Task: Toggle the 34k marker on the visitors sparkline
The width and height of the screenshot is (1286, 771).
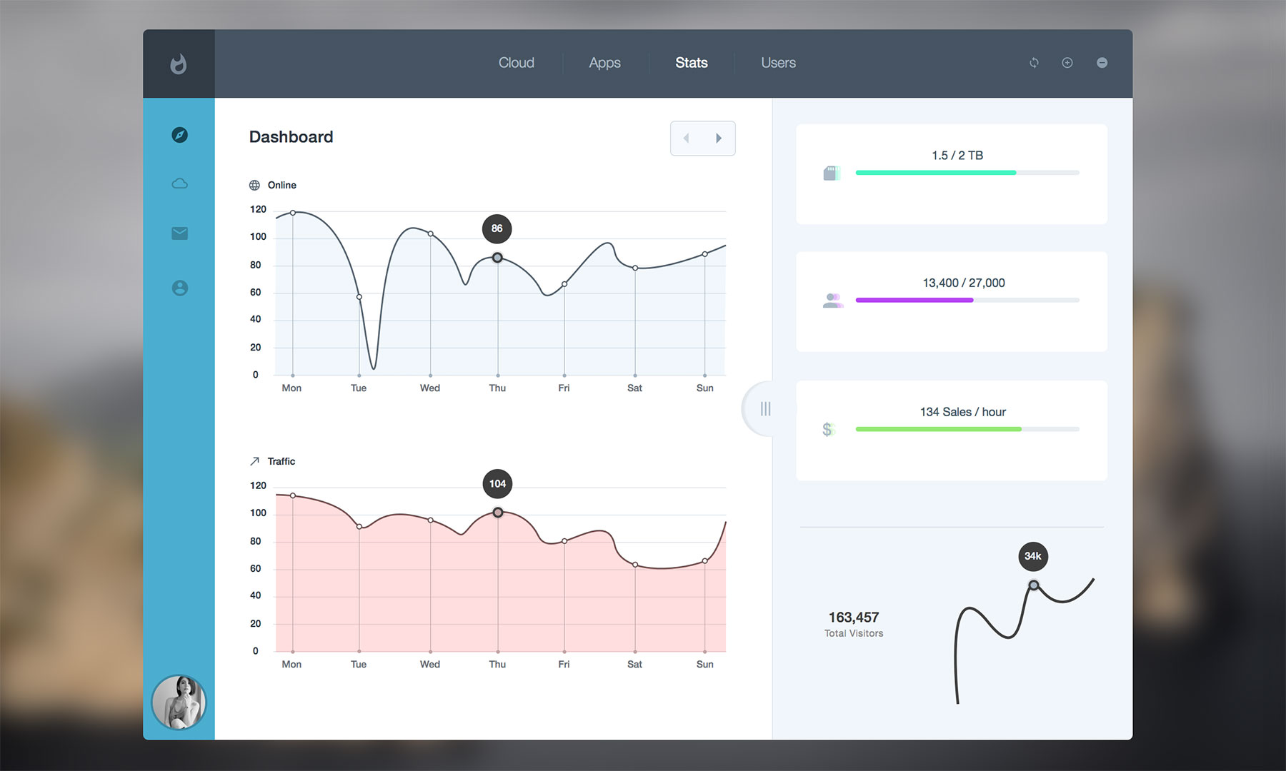Action: (1033, 585)
